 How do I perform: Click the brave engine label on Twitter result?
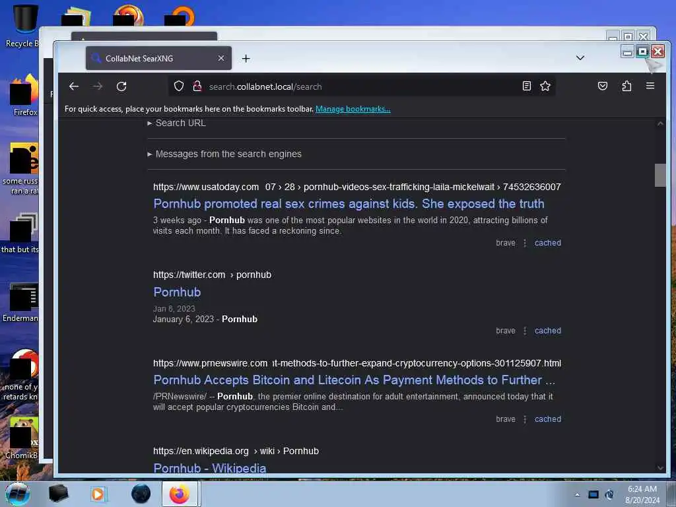pyautogui.click(x=506, y=331)
